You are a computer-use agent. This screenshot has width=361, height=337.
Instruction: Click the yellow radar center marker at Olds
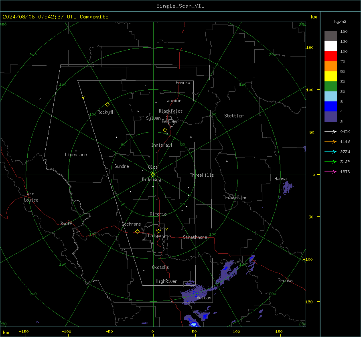coord(153,174)
